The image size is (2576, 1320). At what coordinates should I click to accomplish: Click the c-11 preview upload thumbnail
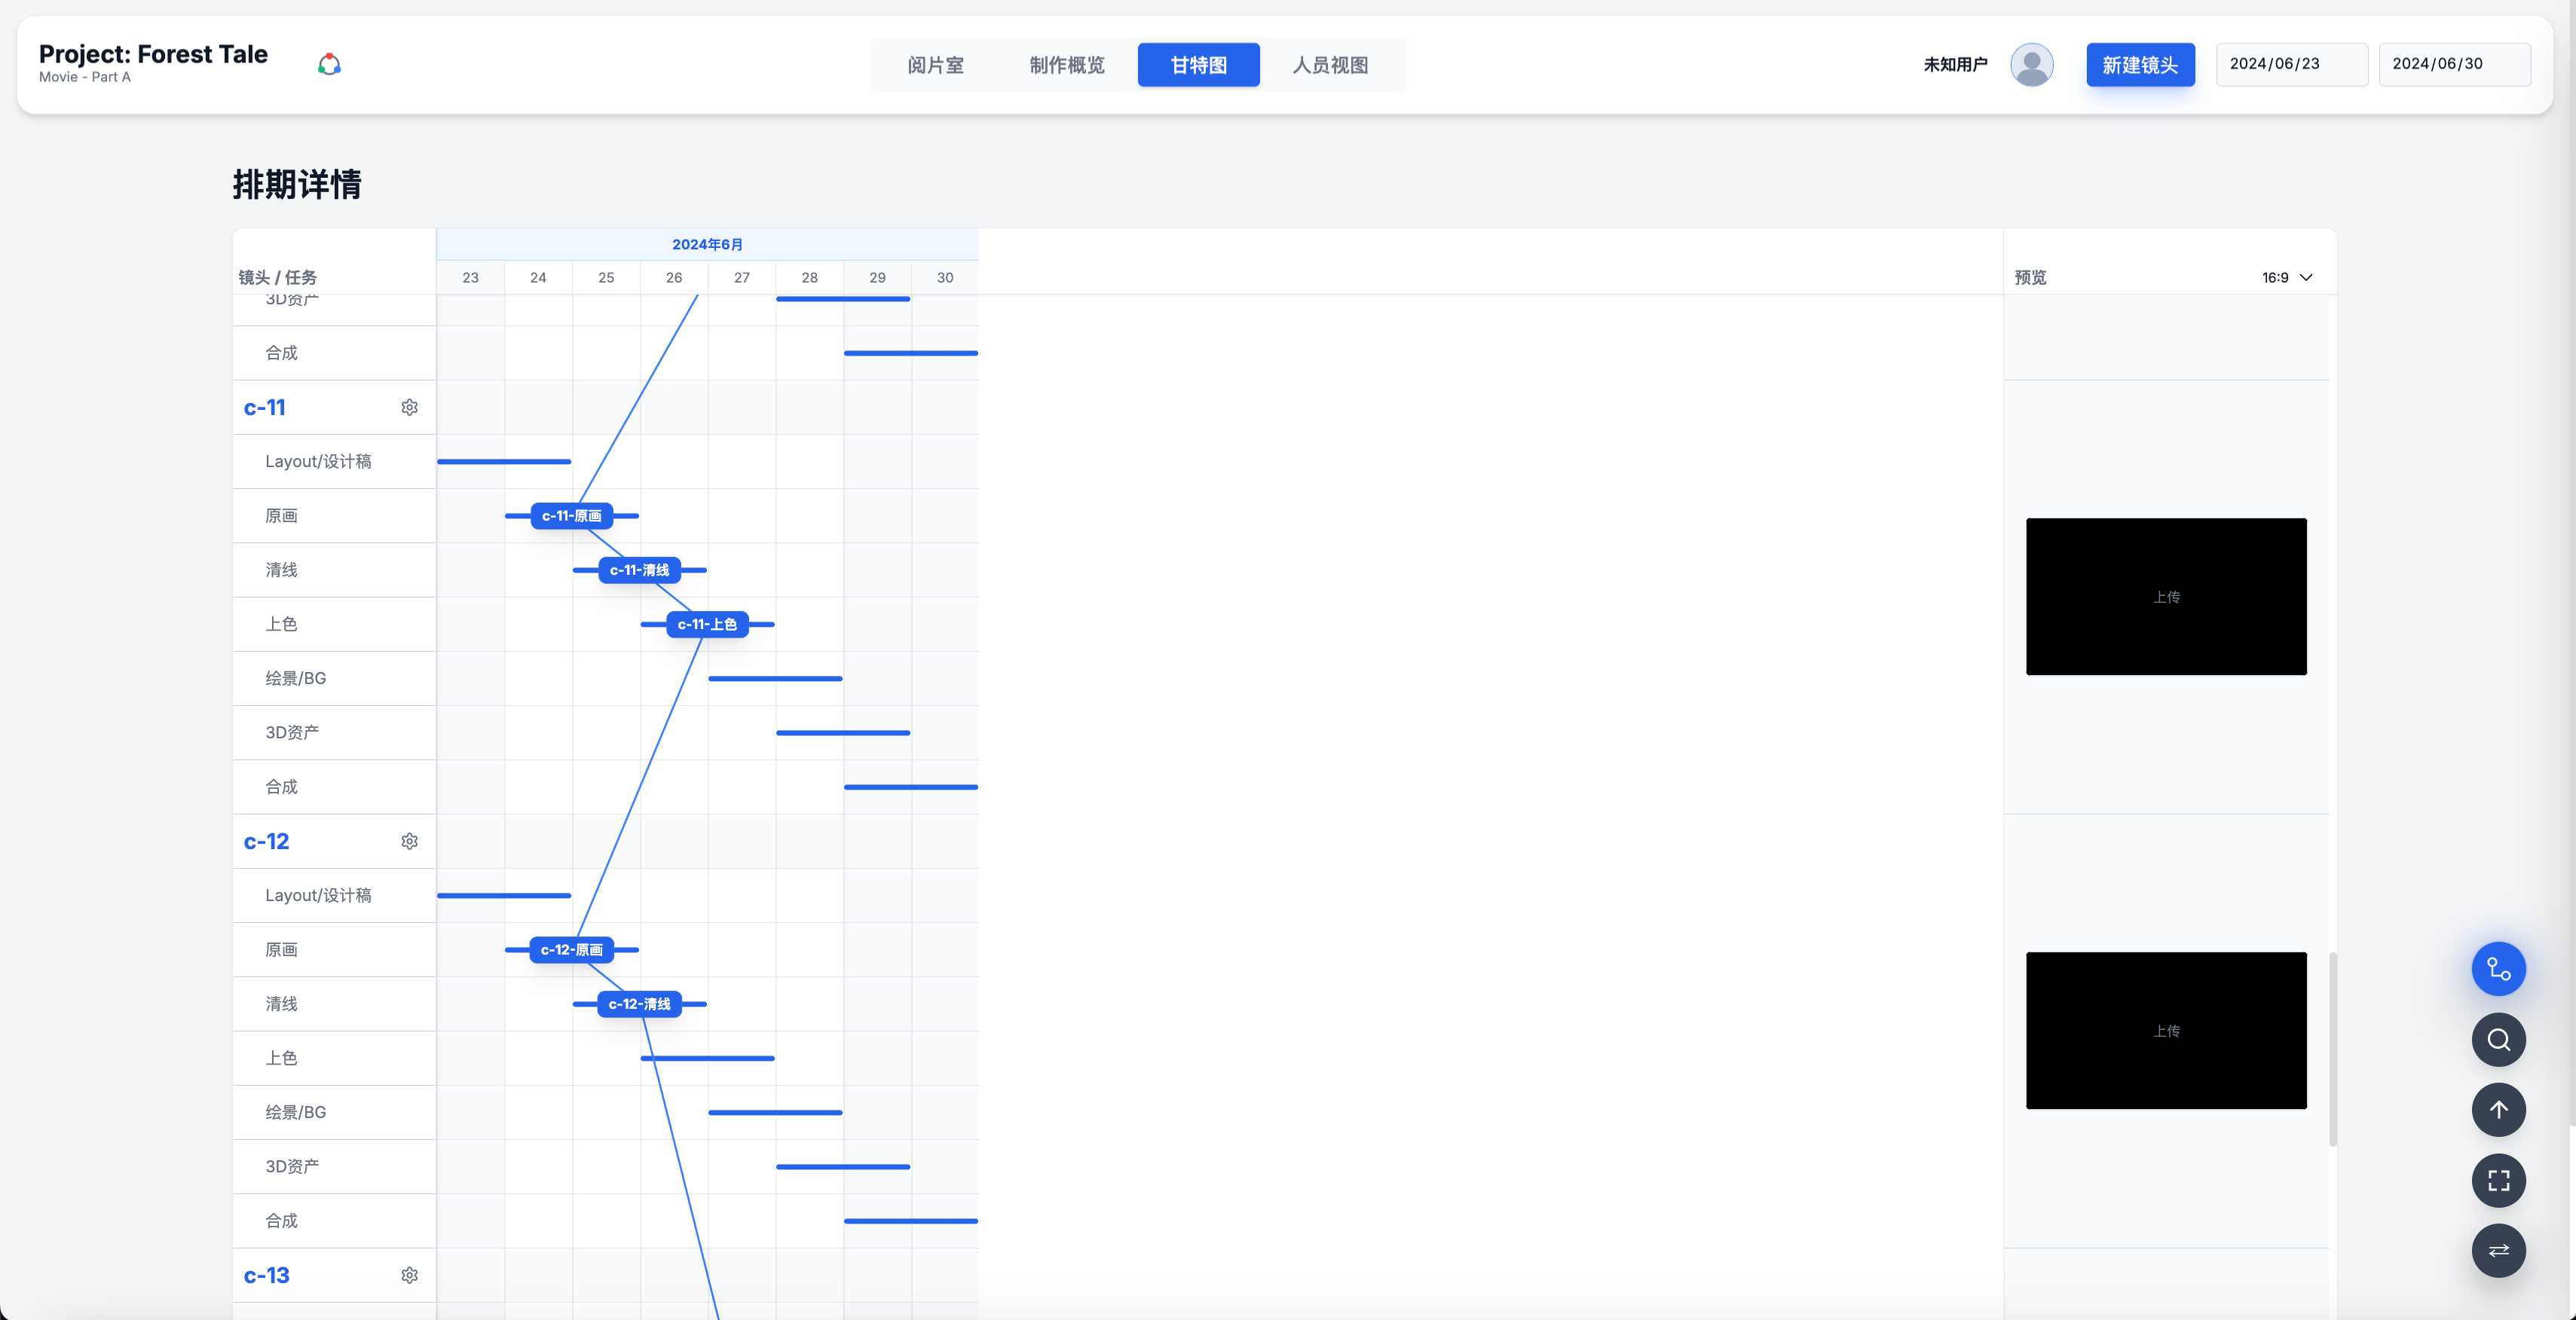click(x=2166, y=596)
